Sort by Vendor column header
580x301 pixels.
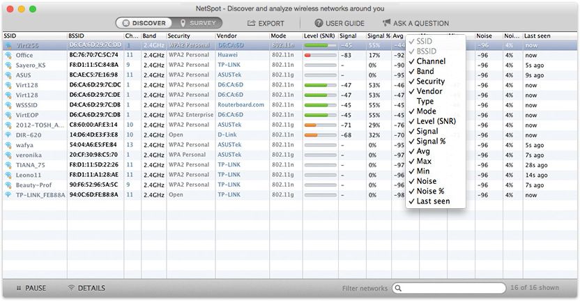coord(243,36)
